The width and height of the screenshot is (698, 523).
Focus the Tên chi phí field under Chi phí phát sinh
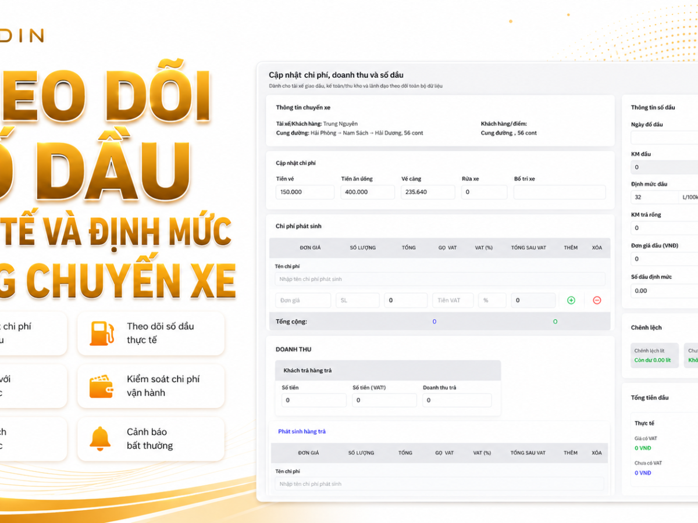(440, 279)
